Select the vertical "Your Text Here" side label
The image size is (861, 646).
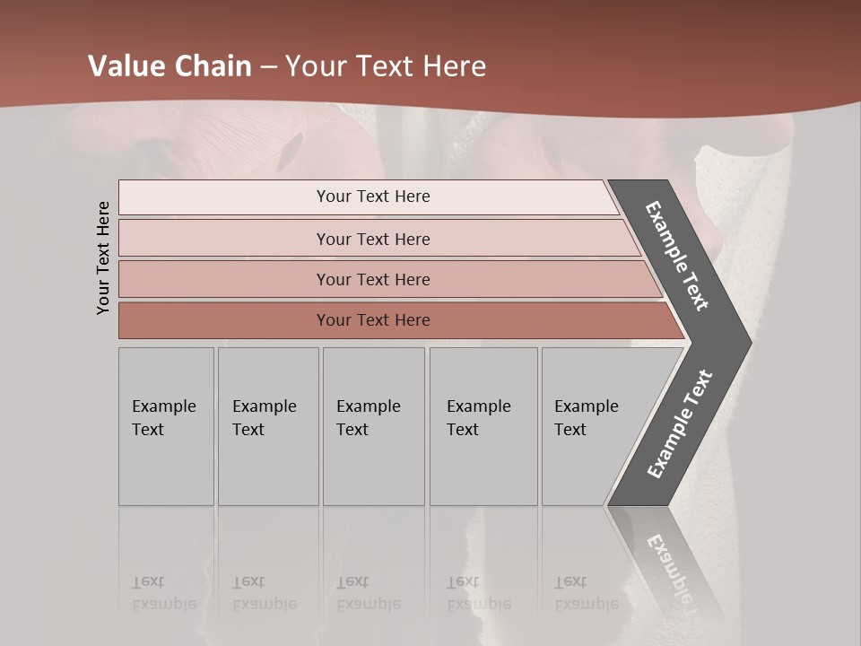pos(103,258)
